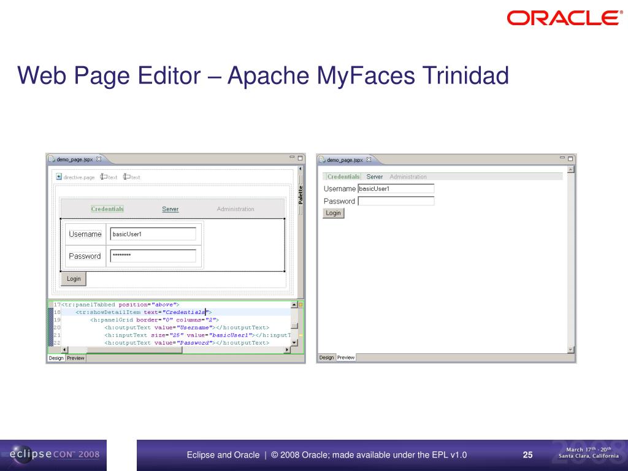Switch to Design tab in left editor
Screen dimensions: 628x471
point(56,358)
